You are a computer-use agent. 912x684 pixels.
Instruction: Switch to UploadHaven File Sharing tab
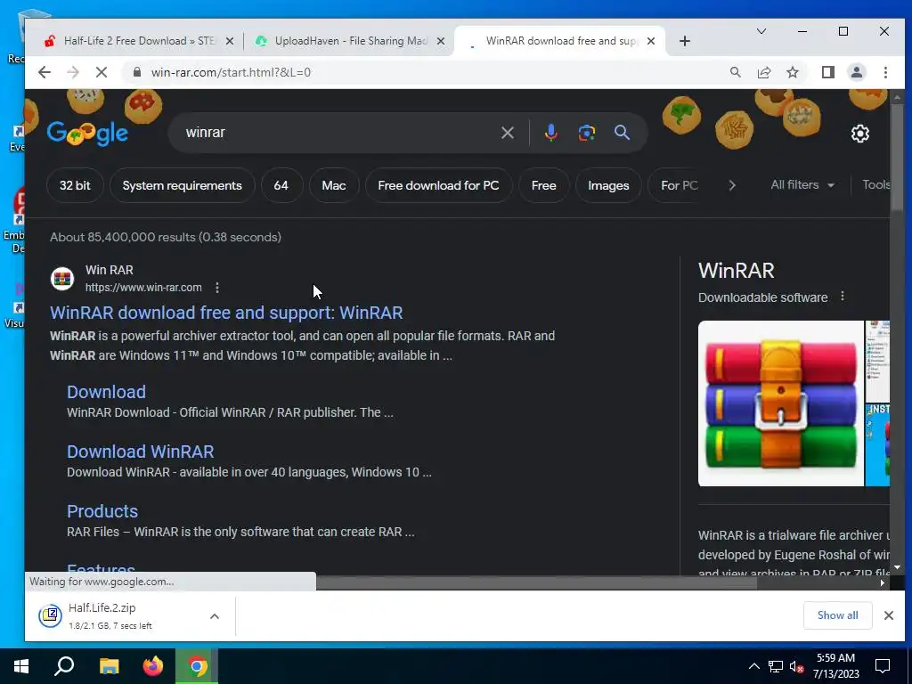pyautogui.click(x=349, y=41)
